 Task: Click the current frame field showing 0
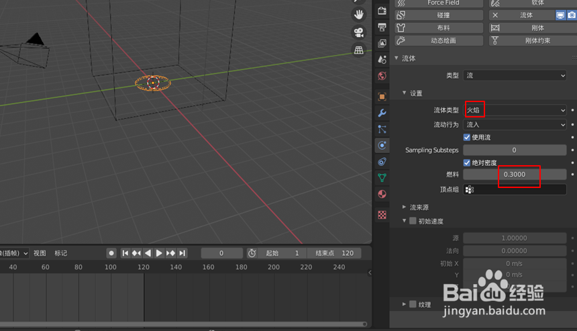click(x=221, y=253)
